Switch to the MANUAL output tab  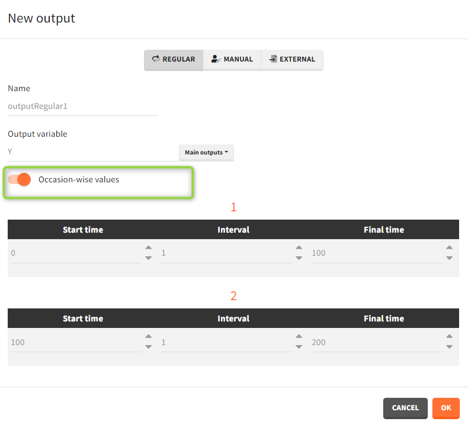click(232, 60)
